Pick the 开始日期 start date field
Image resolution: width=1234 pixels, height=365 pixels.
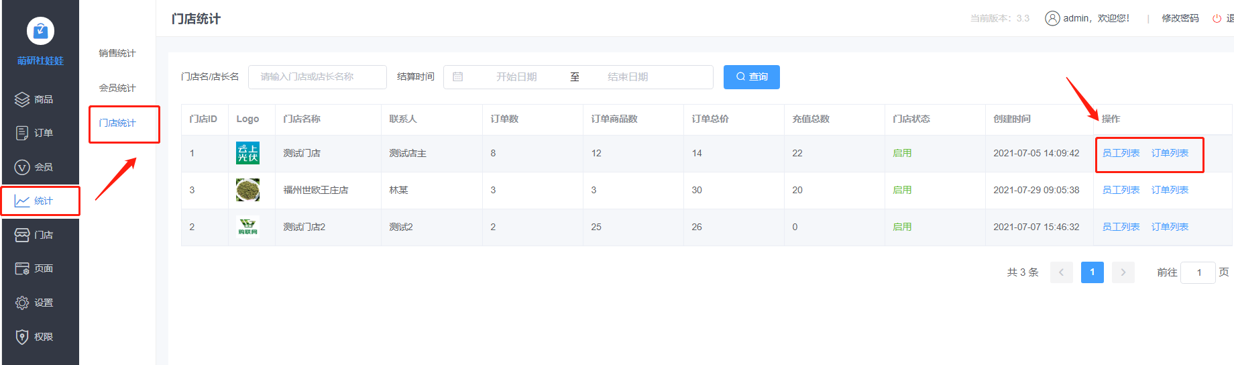pyautogui.click(x=516, y=76)
